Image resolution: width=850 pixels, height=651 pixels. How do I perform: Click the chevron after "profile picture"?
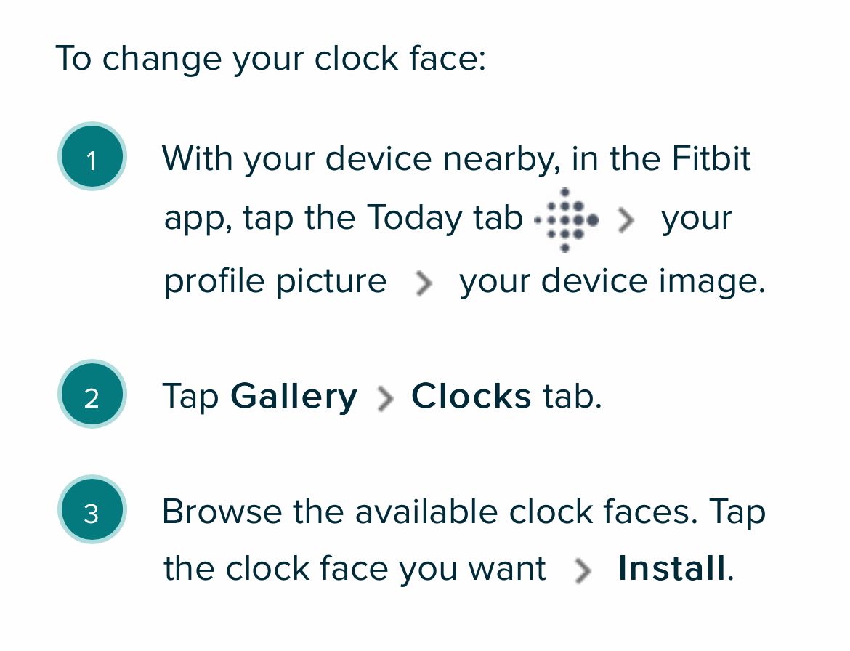[423, 284]
